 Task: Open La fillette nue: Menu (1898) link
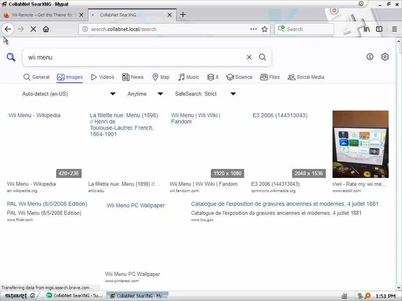pos(124,125)
